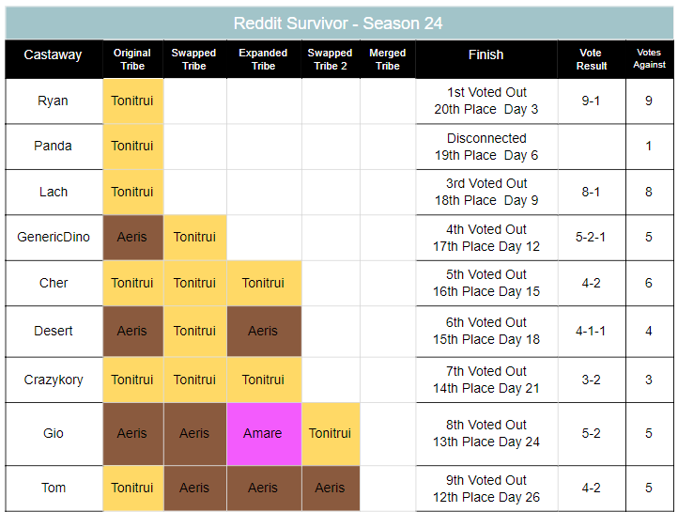Click the Disconnected 19th Place cell

coord(485,147)
